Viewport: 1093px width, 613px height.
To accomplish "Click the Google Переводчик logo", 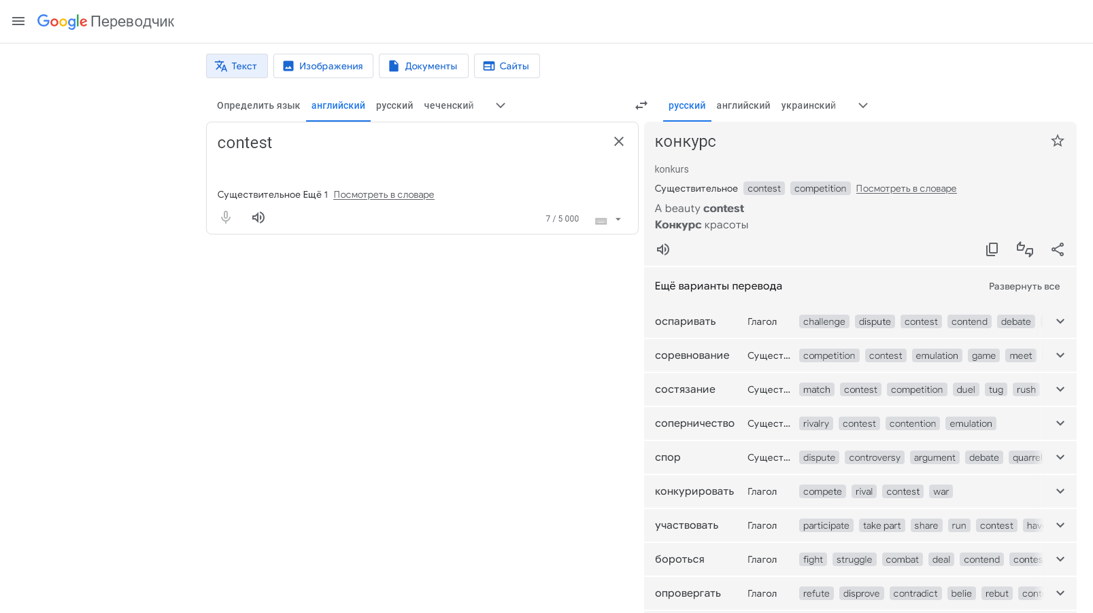I will (x=105, y=22).
